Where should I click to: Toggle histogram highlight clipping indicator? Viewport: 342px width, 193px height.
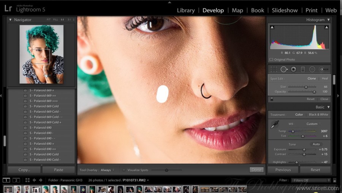coord(326,27)
